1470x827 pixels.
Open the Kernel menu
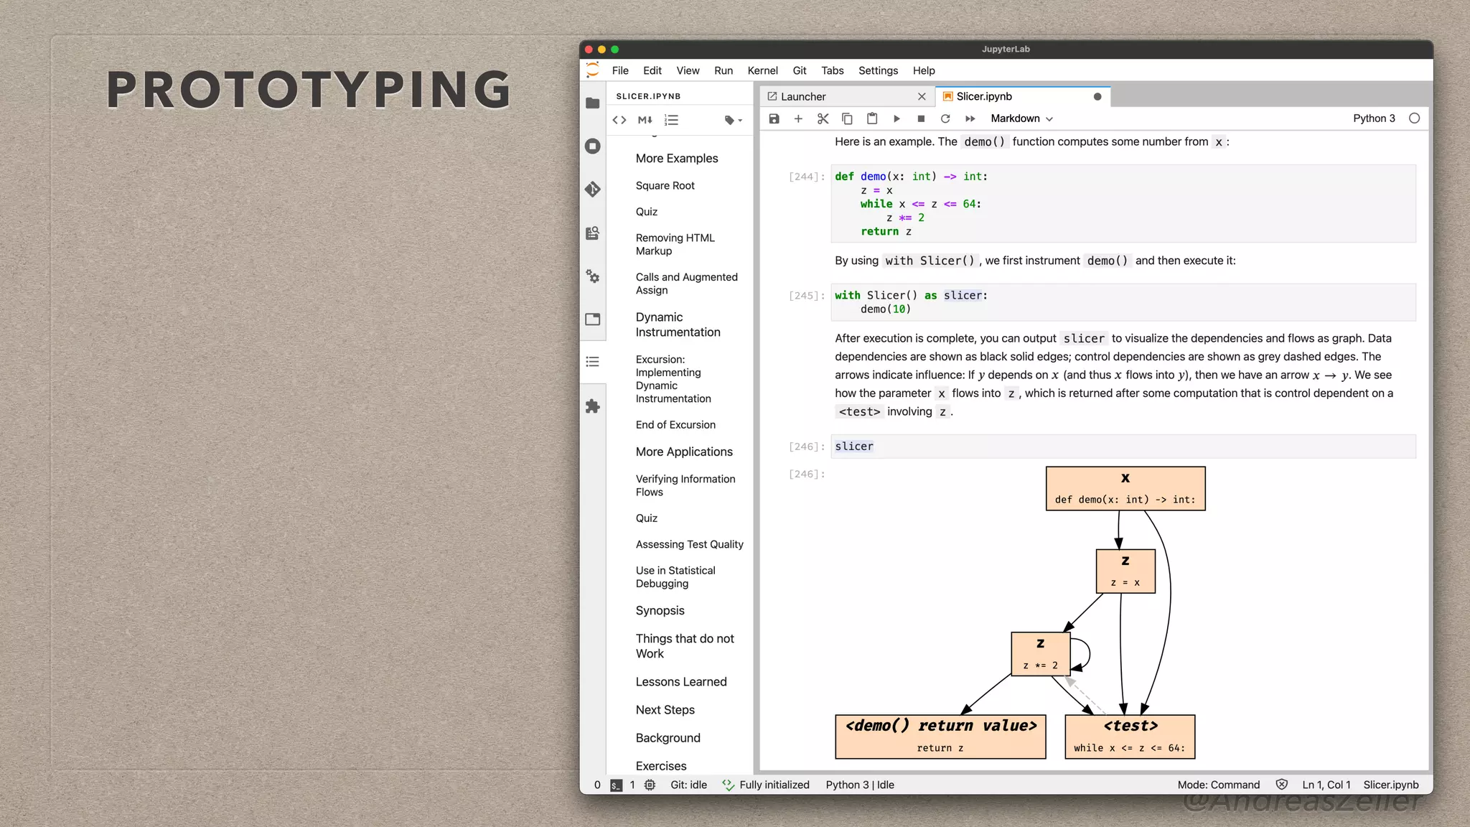[x=762, y=70]
